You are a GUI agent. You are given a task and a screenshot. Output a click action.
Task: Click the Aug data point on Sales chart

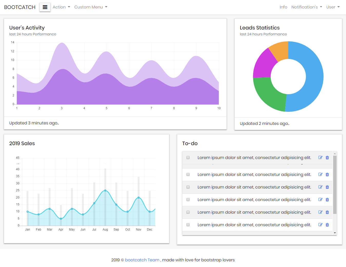(x=105, y=191)
